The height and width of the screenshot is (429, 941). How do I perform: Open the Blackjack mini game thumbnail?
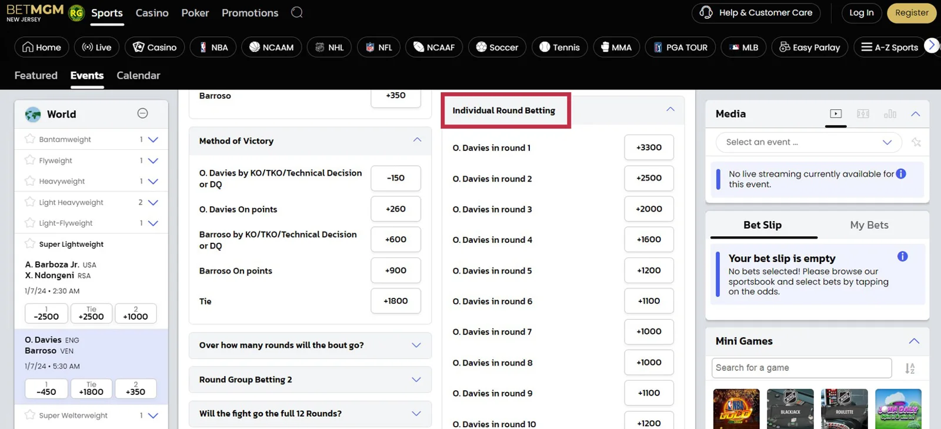tap(790, 408)
